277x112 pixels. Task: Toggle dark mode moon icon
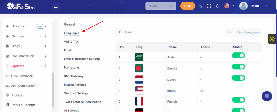[201, 6]
